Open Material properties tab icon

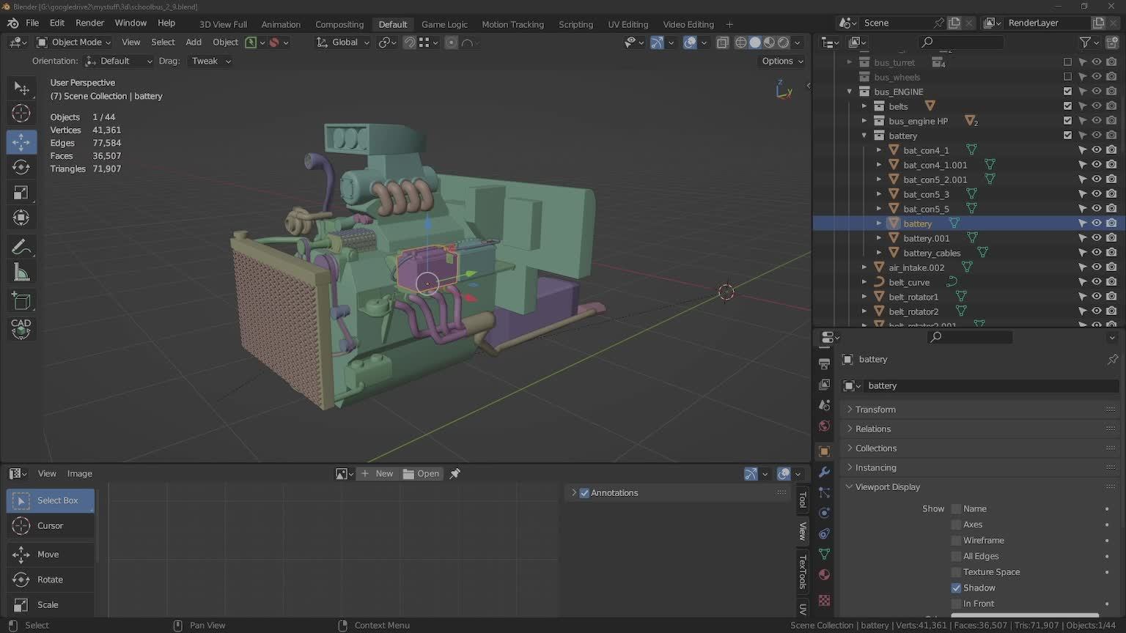click(824, 574)
